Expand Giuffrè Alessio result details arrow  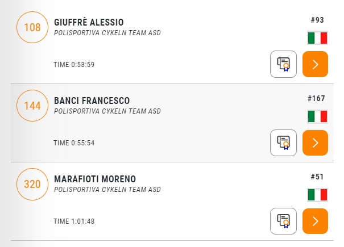[x=315, y=64]
